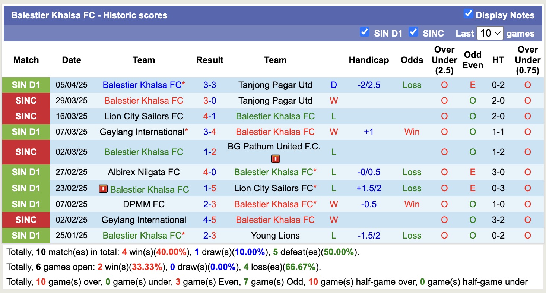Screen dimensions: 546x293
Task: Expand the games number selector near Last label
Action: coord(490,33)
